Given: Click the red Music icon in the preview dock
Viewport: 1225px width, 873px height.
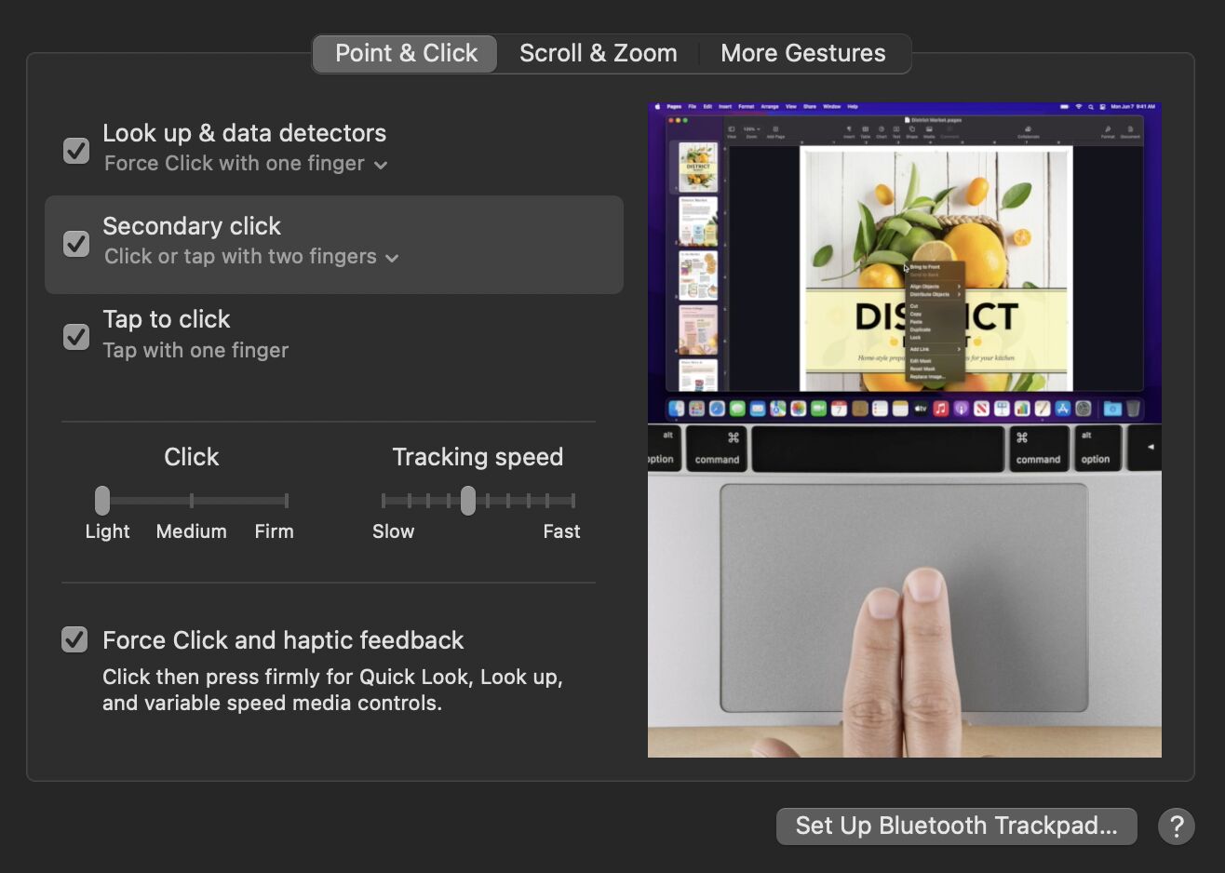Looking at the screenshot, I should pyautogui.click(x=940, y=409).
